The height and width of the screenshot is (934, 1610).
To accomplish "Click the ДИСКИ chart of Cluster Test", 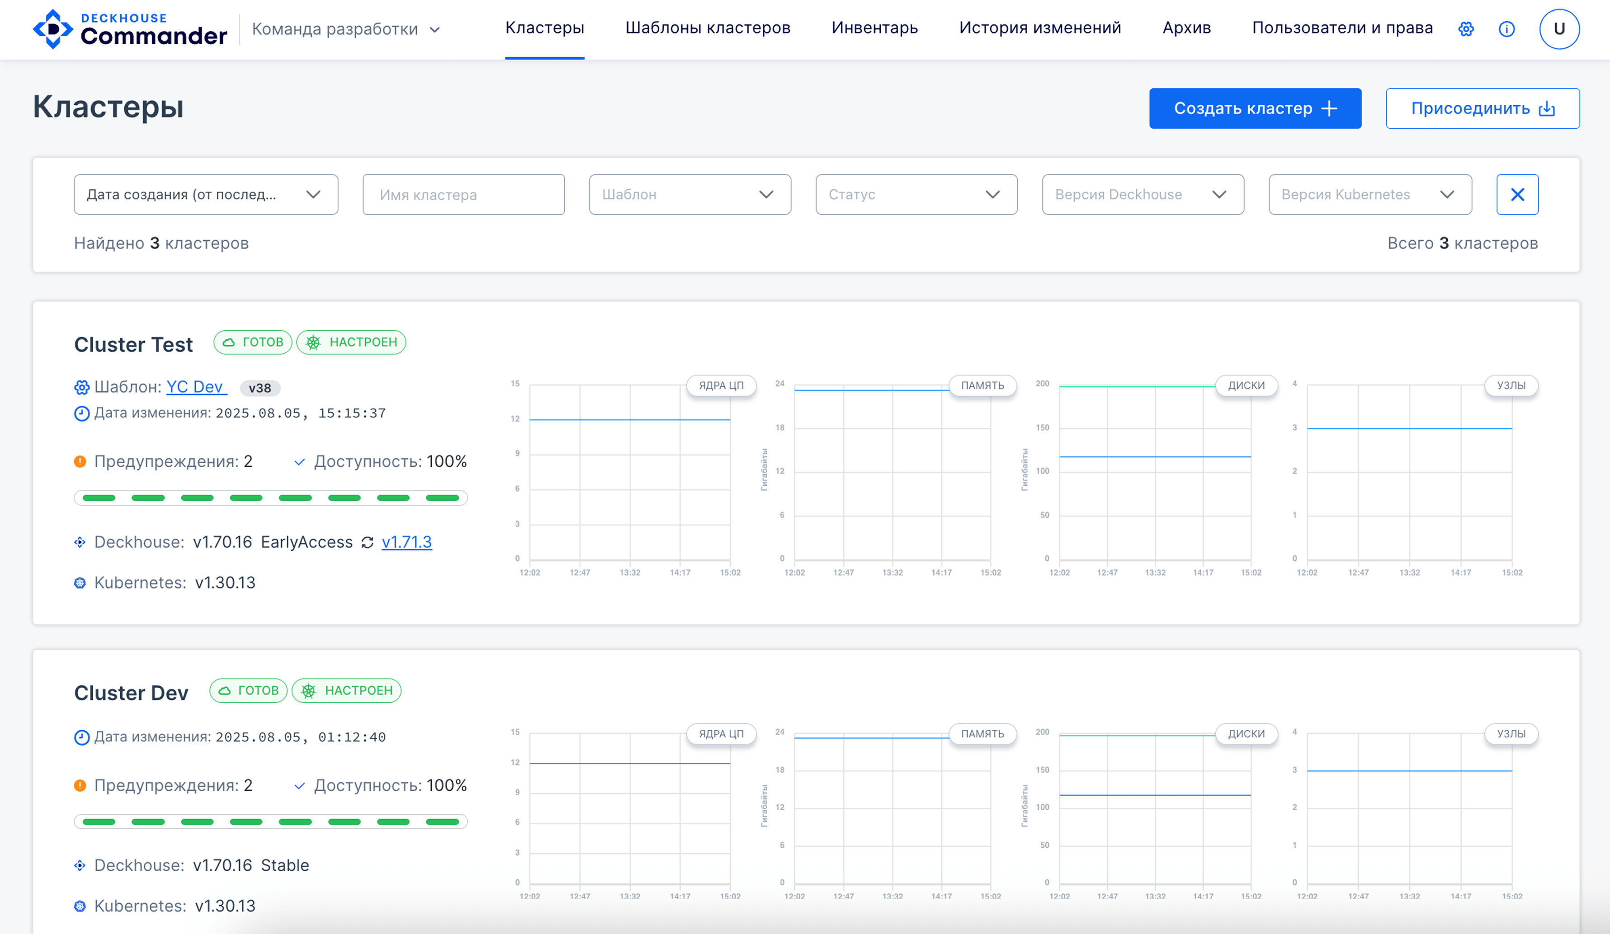I will tap(1155, 474).
